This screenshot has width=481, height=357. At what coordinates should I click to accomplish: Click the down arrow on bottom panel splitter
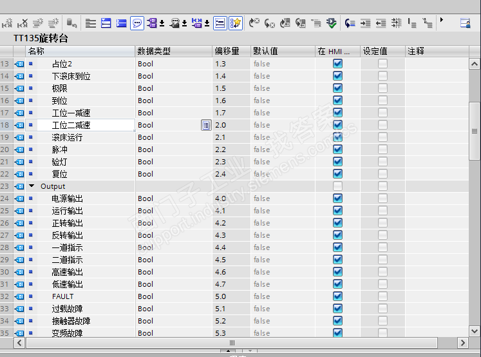point(250,351)
